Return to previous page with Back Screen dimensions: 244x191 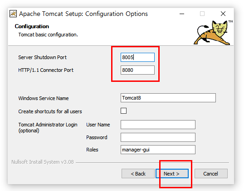coord(138,174)
